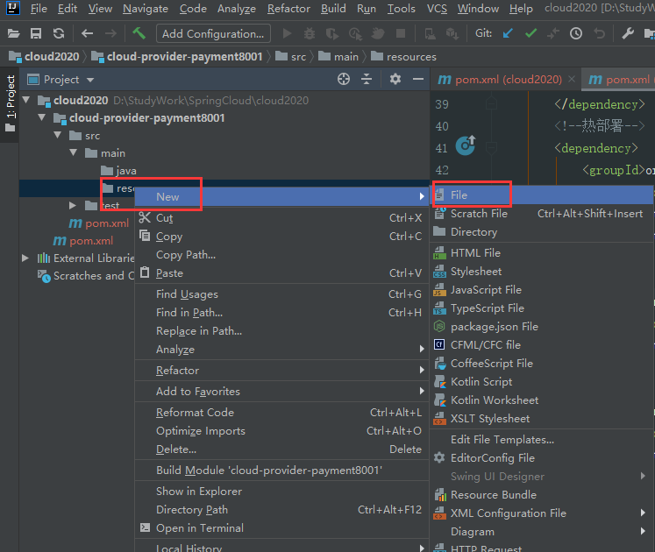Open the Build menu in menu bar
655x552 pixels.
333,9
